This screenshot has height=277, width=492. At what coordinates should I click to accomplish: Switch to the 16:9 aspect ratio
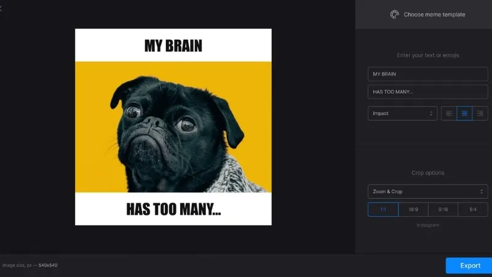coord(413,209)
